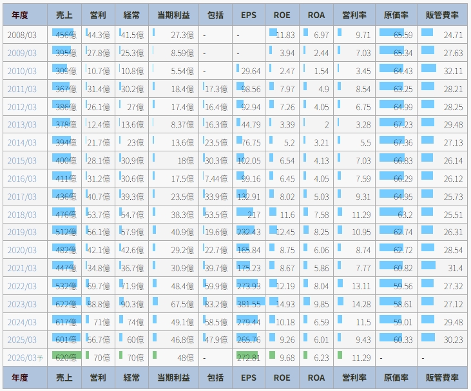
Task: Click the EPS header in top row
Action: click(x=248, y=15)
